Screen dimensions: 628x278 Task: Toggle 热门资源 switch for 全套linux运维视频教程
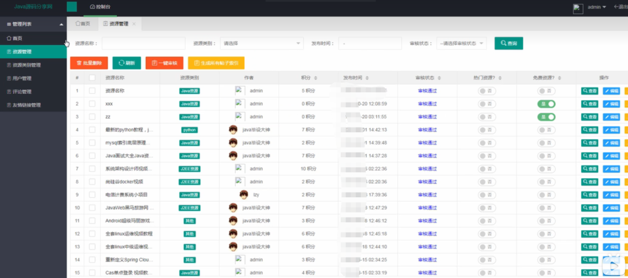coord(487,234)
